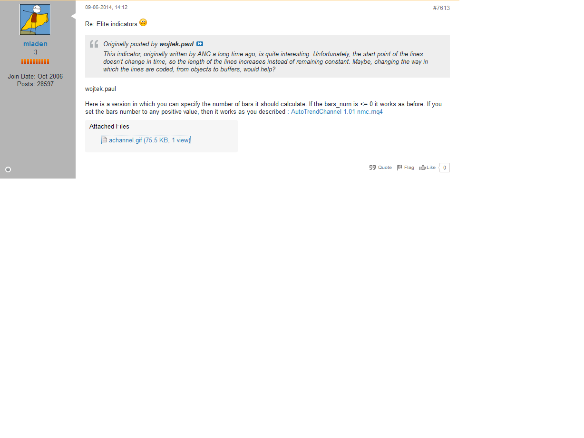Open permalink for post #7613

click(441, 8)
